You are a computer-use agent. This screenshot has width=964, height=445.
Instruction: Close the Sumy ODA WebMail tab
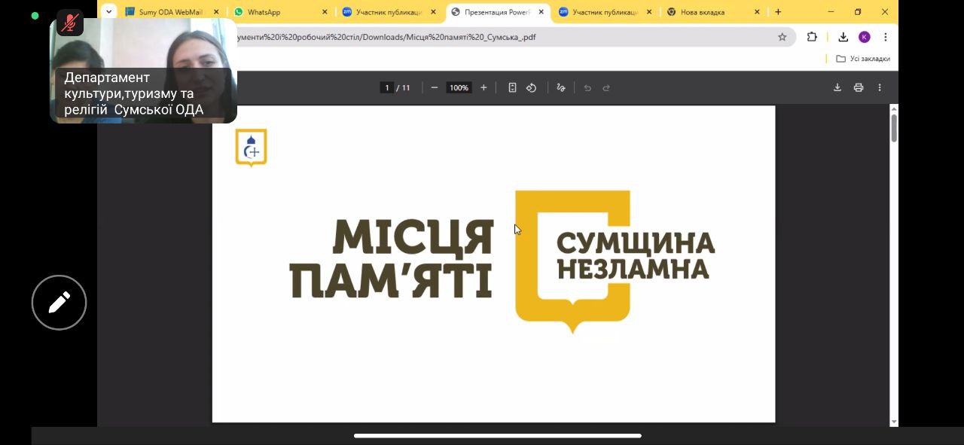216,12
